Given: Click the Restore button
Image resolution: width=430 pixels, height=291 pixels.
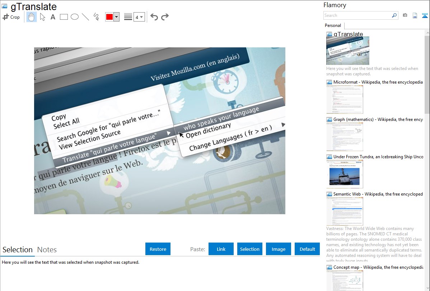Looking at the screenshot, I should [158, 249].
